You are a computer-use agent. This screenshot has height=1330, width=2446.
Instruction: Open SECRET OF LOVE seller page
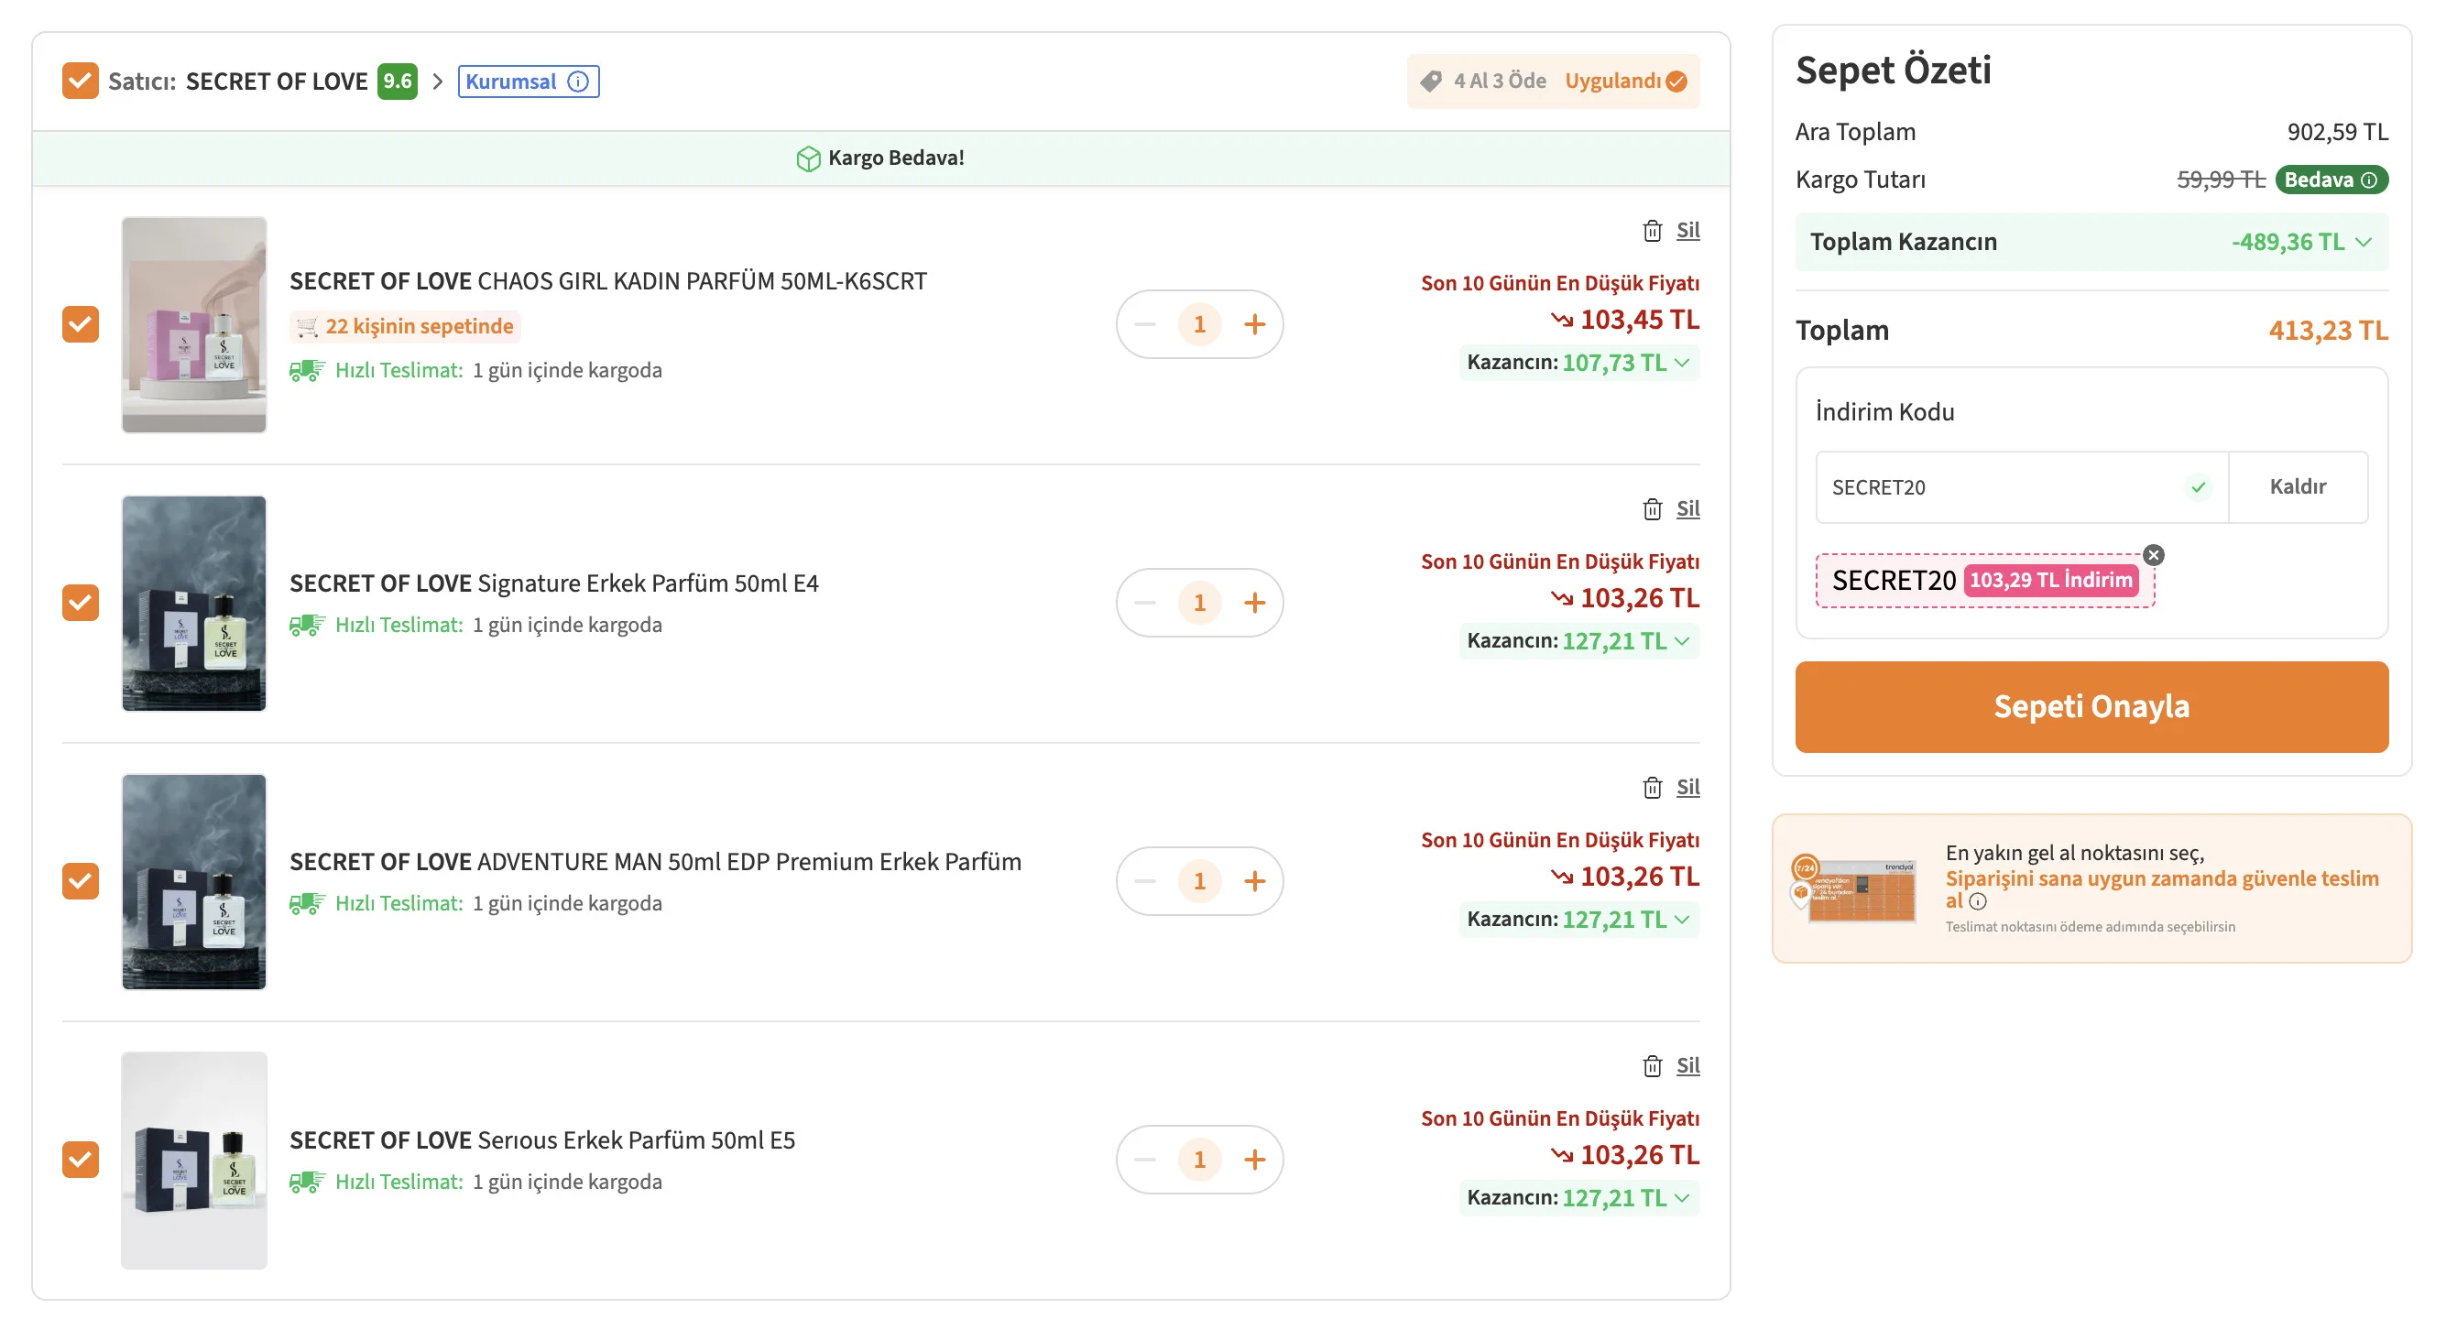coord(277,82)
